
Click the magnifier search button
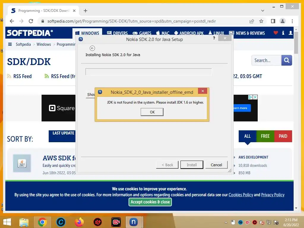286,60
